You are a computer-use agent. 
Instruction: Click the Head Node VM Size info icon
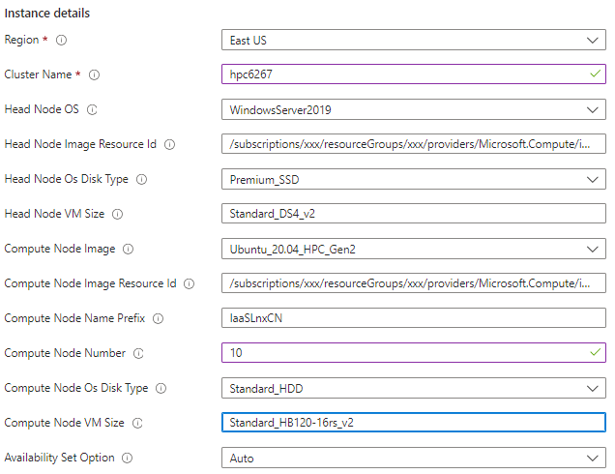point(118,214)
